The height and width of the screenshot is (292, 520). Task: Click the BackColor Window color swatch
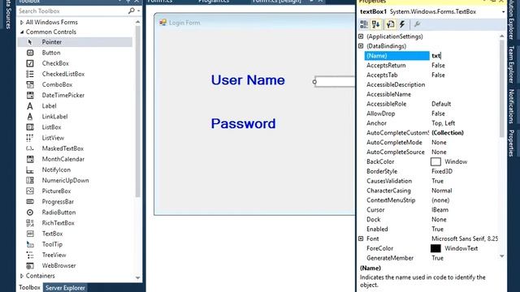[435, 161]
